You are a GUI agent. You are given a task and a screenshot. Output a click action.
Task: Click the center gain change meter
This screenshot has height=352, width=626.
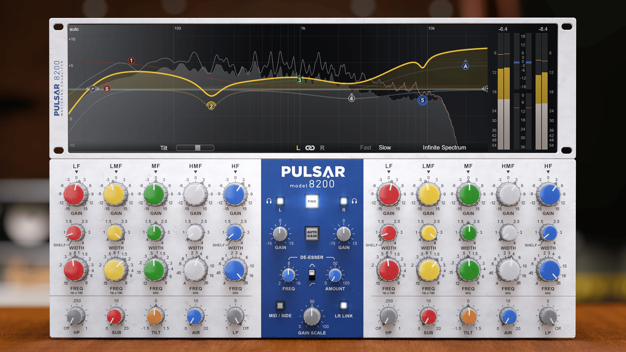click(523, 61)
